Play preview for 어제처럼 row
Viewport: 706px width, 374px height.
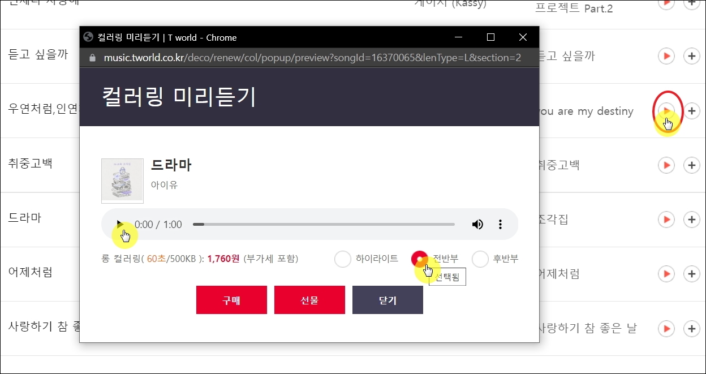coord(666,274)
